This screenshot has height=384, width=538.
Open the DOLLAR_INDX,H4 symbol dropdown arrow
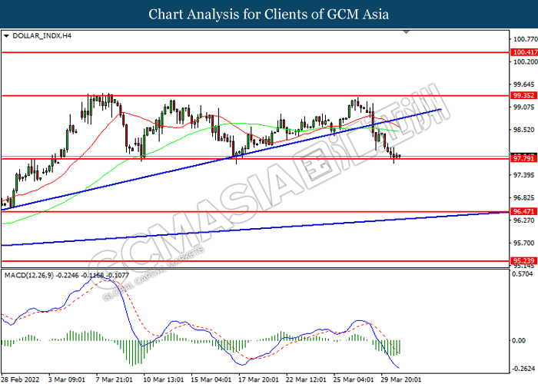[x=6, y=35]
